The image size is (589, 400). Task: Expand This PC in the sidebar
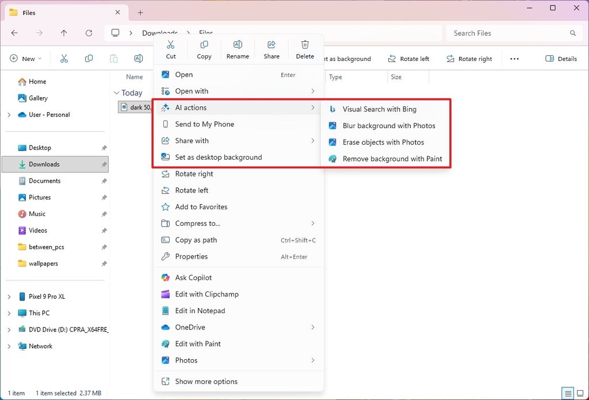click(9, 313)
